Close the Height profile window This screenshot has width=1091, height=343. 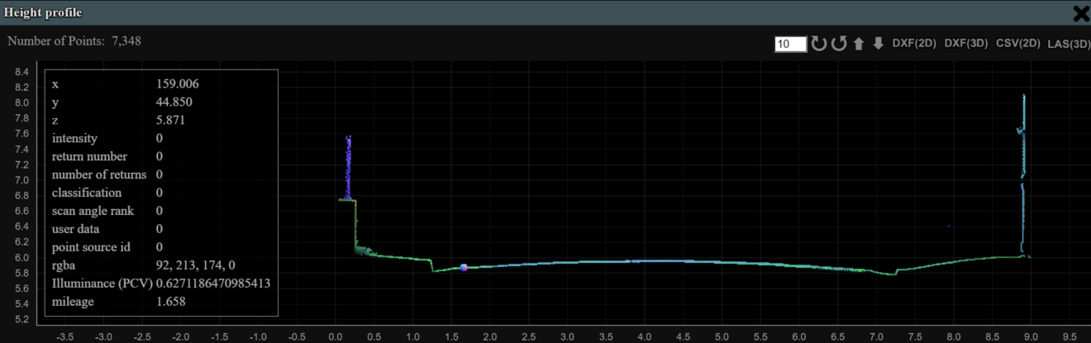1080,13
